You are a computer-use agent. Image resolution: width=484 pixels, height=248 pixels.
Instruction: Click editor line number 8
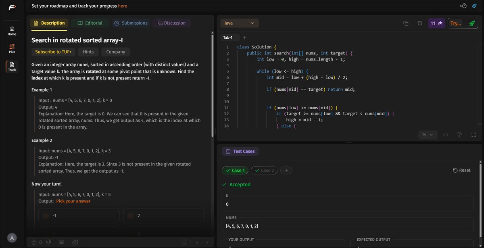(x=227, y=90)
